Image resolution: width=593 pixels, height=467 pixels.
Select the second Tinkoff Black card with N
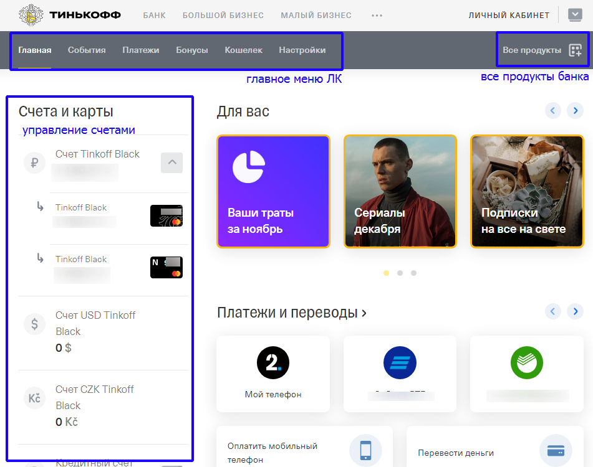(x=166, y=267)
